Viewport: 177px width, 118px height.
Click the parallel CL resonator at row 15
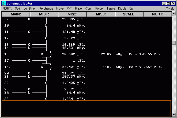46,54
